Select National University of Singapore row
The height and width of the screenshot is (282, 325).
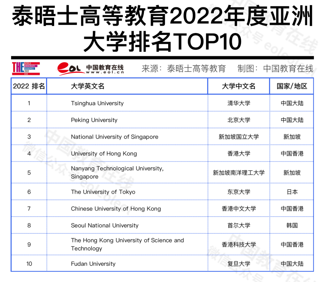pyautogui.click(x=115, y=136)
